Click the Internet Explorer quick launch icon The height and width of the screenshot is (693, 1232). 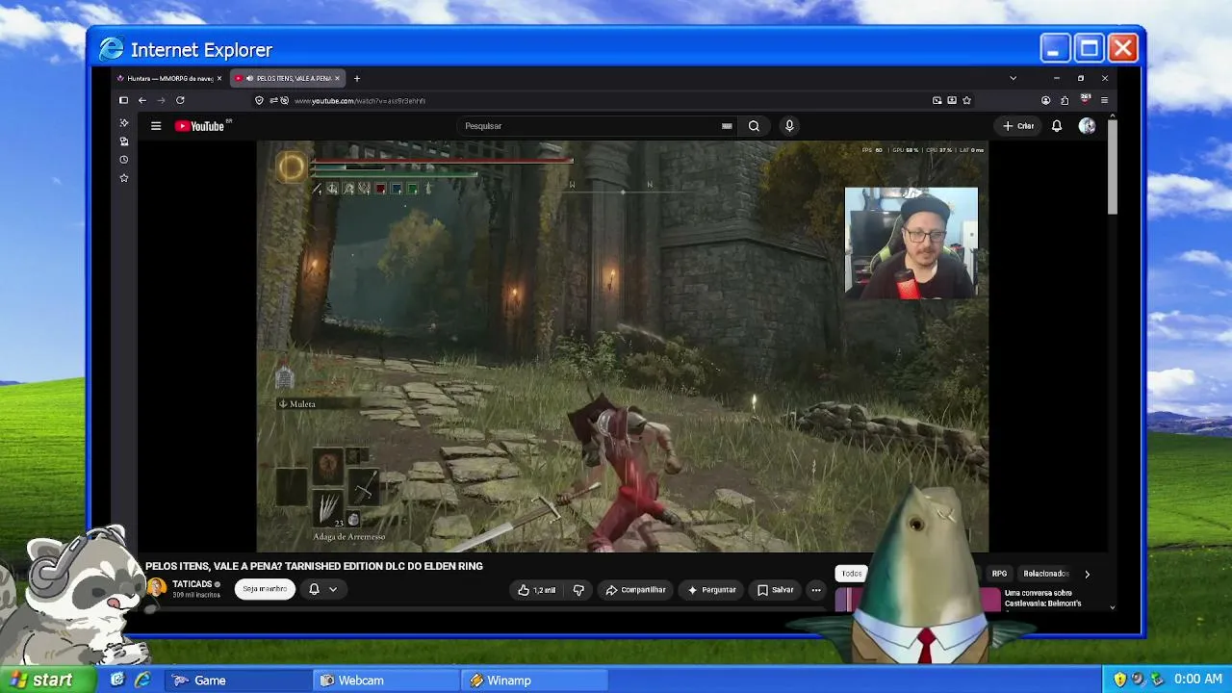(142, 680)
